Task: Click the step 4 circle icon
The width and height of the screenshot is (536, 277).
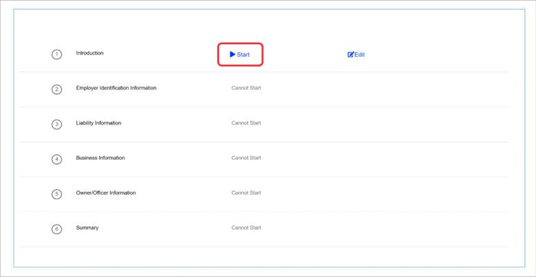Action: pos(57,159)
